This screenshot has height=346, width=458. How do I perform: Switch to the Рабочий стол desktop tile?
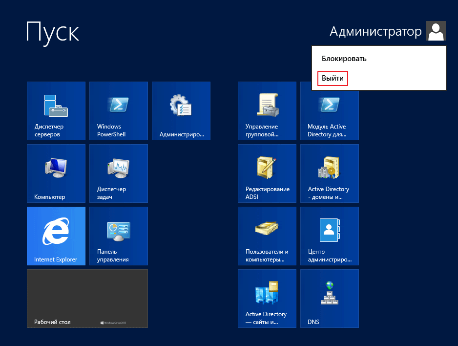tap(87, 299)
